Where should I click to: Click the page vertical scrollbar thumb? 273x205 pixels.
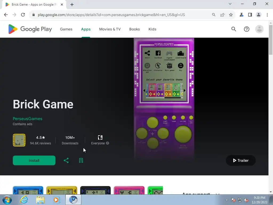click(271, 40)
